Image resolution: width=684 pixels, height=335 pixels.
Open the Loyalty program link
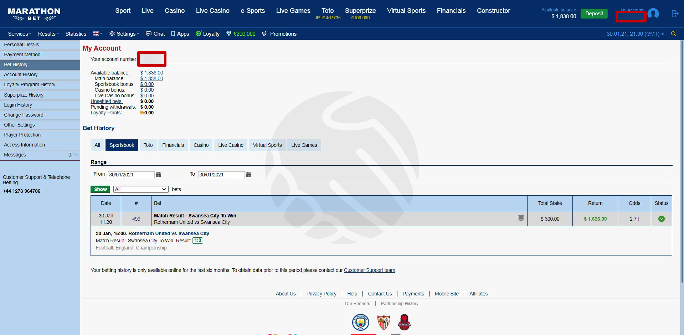pyautogui.click(x=207, y=34)
